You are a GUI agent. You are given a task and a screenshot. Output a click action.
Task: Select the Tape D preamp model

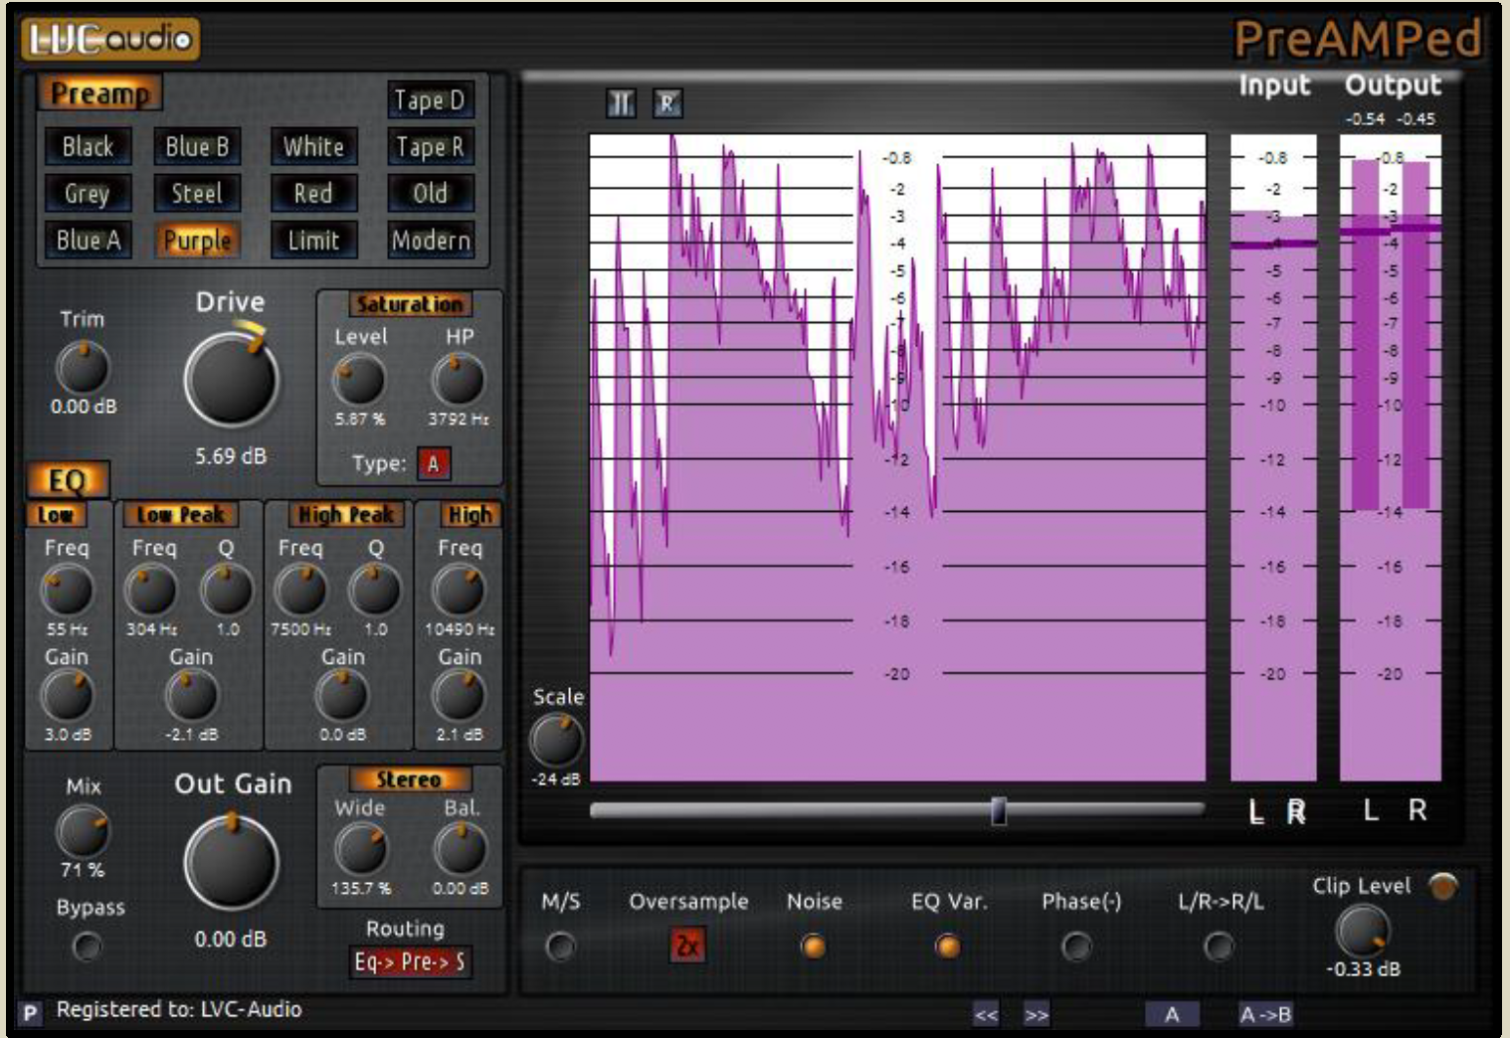tap(430, 100)
